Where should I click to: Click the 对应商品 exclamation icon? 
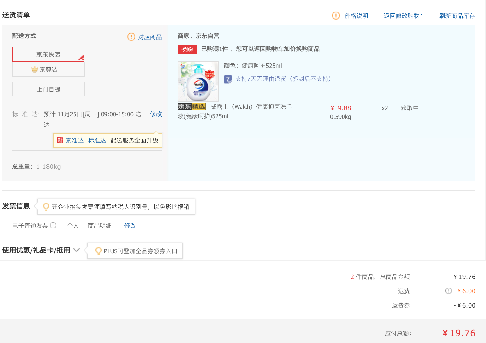[x=131, y=37]
